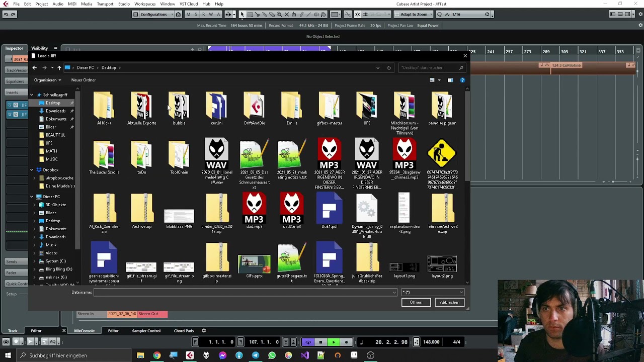The width and height of the screenshot is (644, 362).
Task: Select the Zoom magnifier tool in Cubase toolbar
Action: 279,14
